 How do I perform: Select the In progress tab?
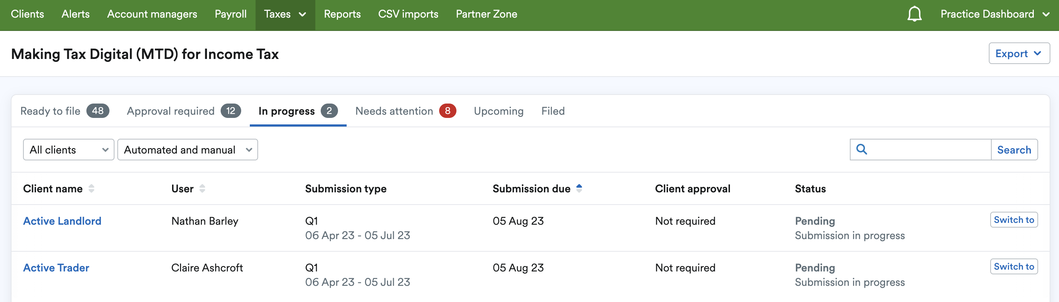coord(298,111)
